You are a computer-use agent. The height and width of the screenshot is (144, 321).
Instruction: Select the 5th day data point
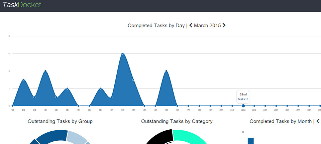click(57, 97)
